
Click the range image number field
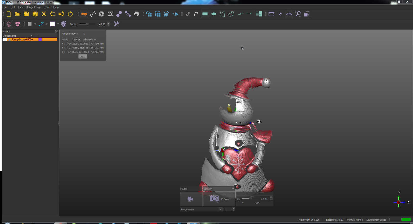click(x=228, y=209)
